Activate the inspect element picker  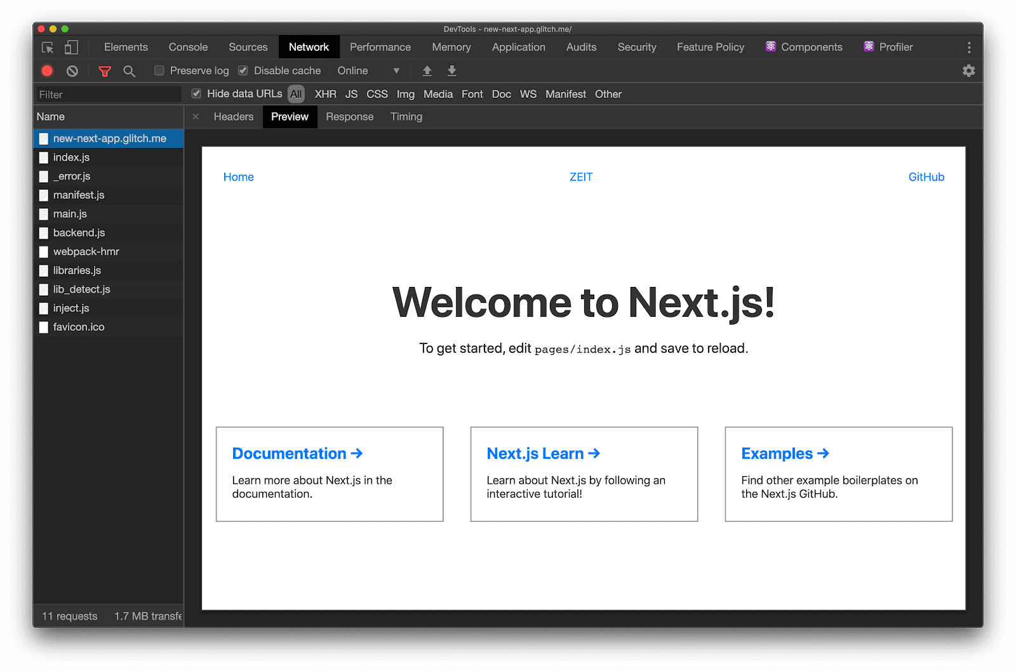pos(47,46)
